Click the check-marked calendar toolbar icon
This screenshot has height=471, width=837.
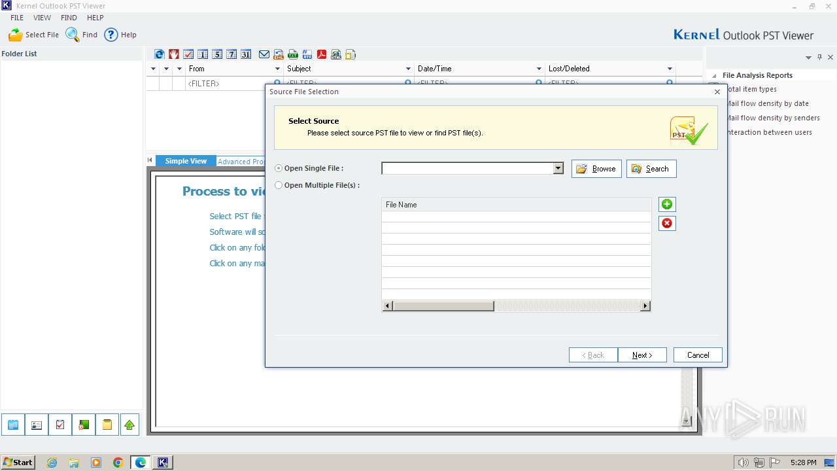[188, 54]
